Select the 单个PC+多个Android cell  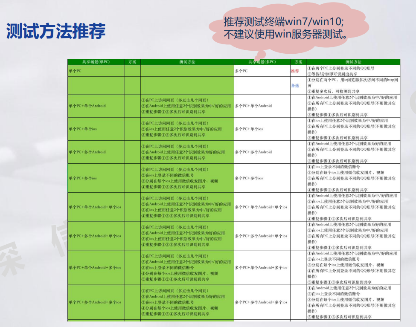96,152
